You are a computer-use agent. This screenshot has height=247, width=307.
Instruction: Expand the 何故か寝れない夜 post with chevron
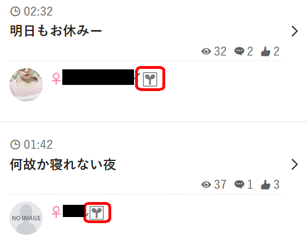click(294, 164)
